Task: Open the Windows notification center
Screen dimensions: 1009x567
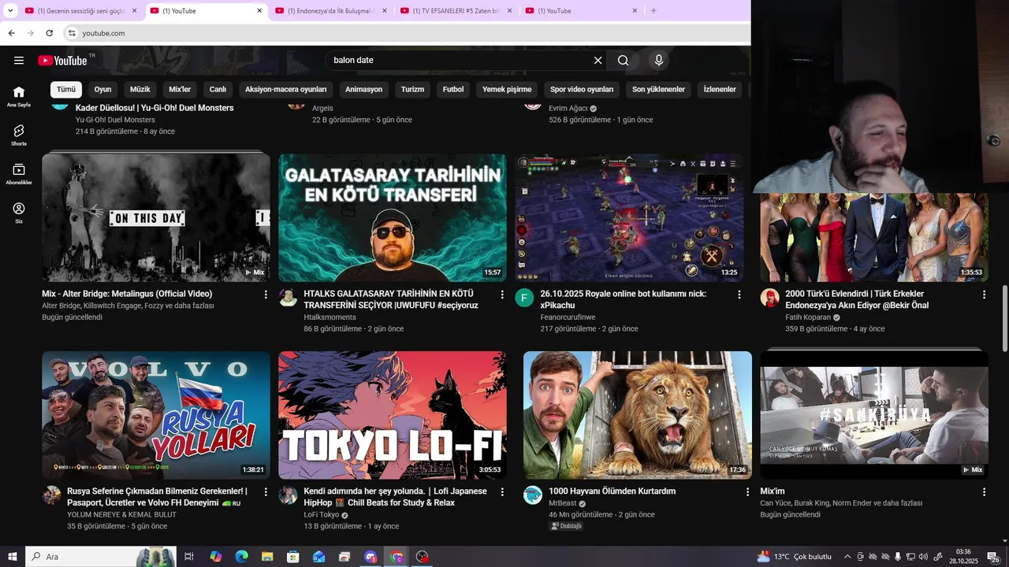Action: [993, 557]
